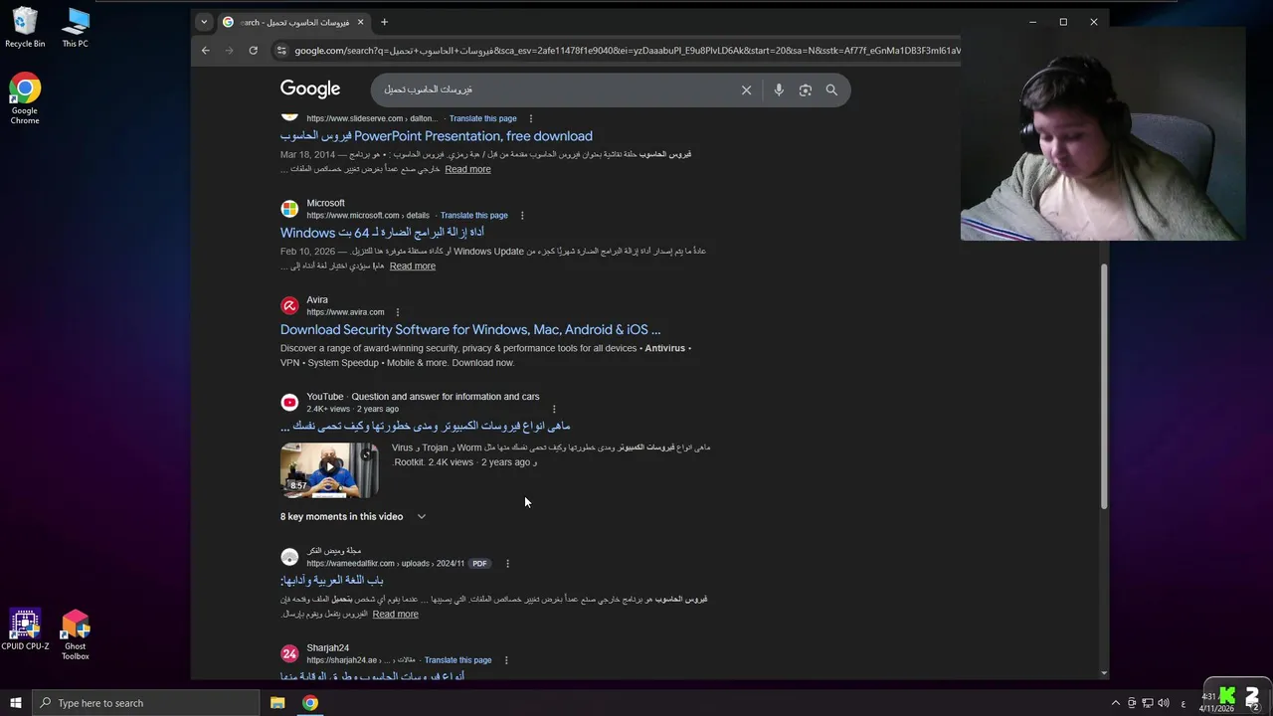The width and height of the screenshot is (1273, 716).
Task: Open more options for Avira result
Action: tap(397, 312)
